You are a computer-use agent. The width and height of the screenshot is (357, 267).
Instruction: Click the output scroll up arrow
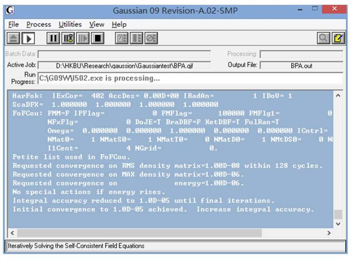[338, 96]
